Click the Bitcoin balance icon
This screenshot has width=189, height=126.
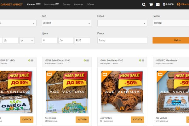point(163,5)
